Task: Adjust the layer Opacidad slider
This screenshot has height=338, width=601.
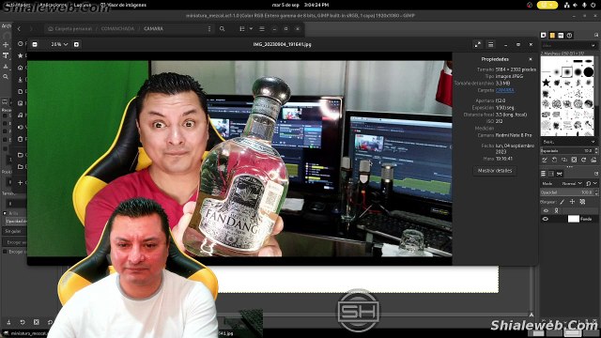Action: 569,192
